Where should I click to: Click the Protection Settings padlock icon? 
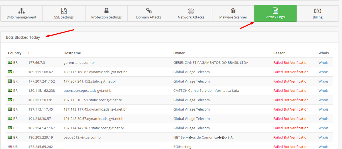[x=106, y=11]
